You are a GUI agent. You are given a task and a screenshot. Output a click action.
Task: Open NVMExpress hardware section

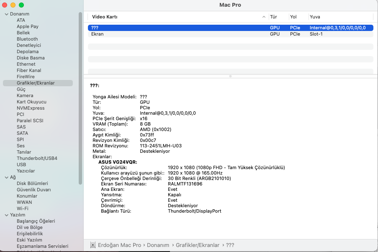31,108
